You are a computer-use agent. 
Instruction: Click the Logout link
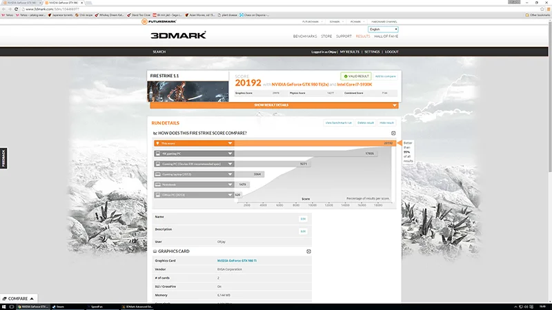(391, 52)
